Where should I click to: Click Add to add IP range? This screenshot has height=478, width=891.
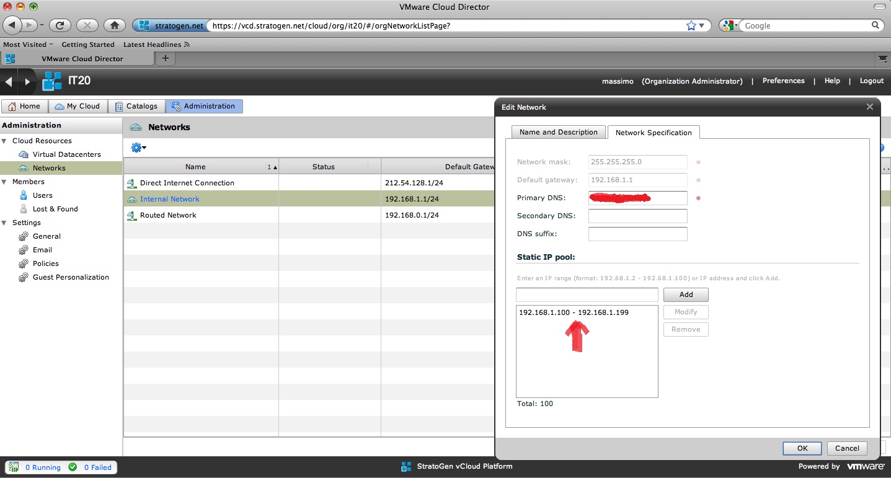[x=686, y=294]
